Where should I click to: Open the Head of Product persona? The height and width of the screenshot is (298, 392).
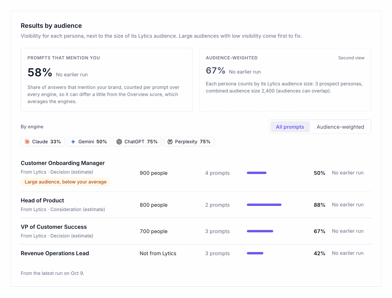pyautogui.click(x=42, y=200)
